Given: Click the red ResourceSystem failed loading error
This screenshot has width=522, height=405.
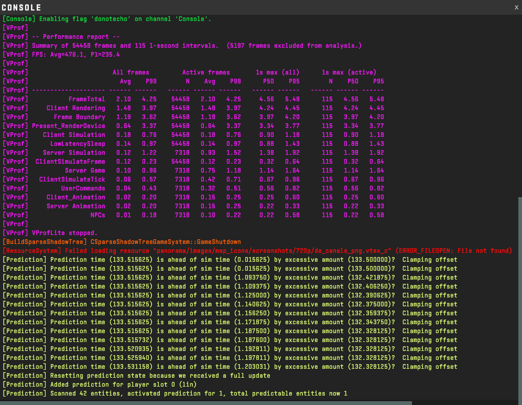Looking at the screenshot, I should [257, 251].
